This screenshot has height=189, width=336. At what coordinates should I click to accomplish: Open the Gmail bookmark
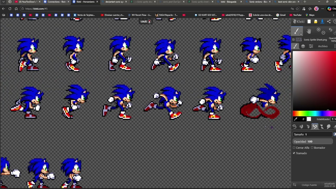pyautogui.click(x=281, y=15)
